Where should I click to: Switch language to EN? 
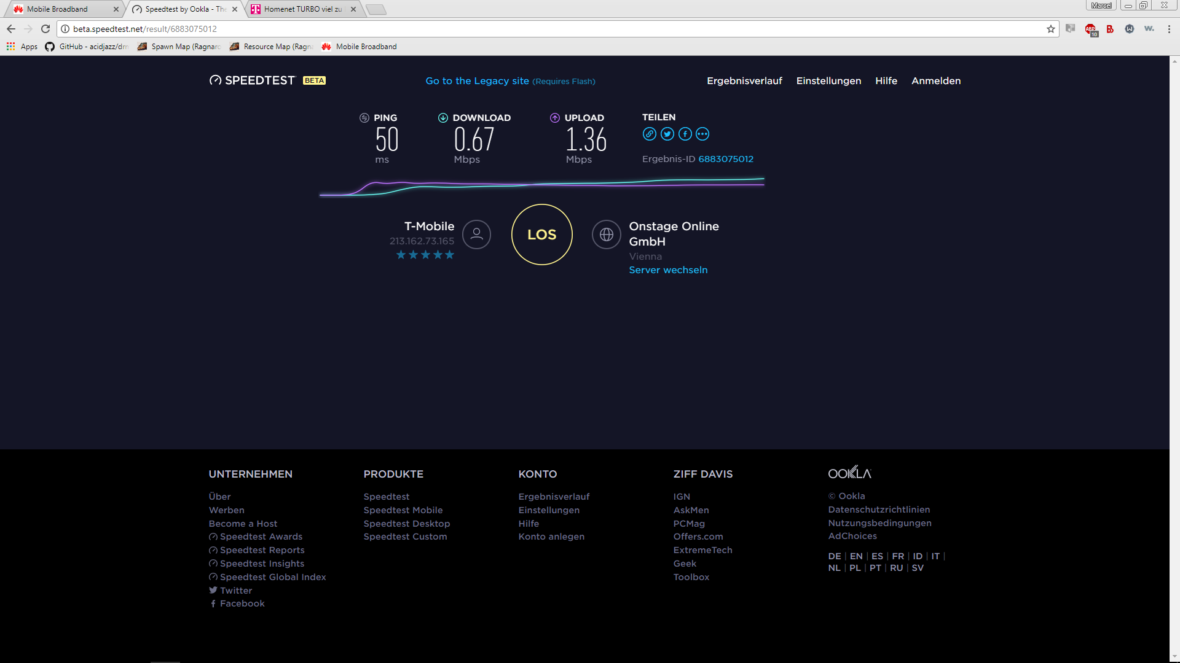(856, 556)
